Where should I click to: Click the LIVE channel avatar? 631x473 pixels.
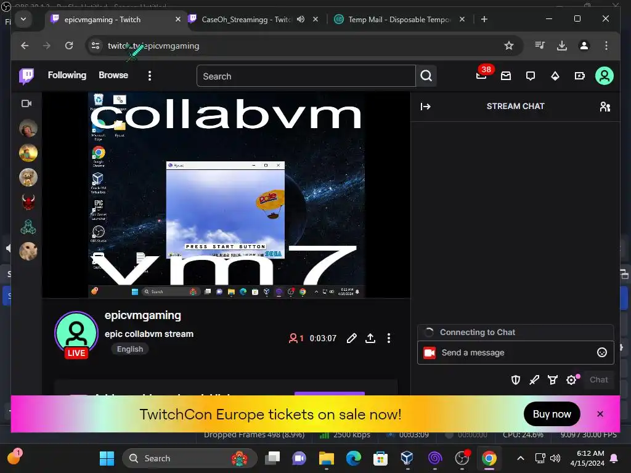(x=76, y=334)
